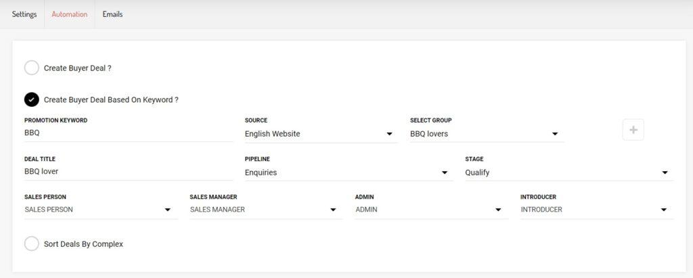
Task: Open the Admin dropdown
Action: click(x=430, y=210)
